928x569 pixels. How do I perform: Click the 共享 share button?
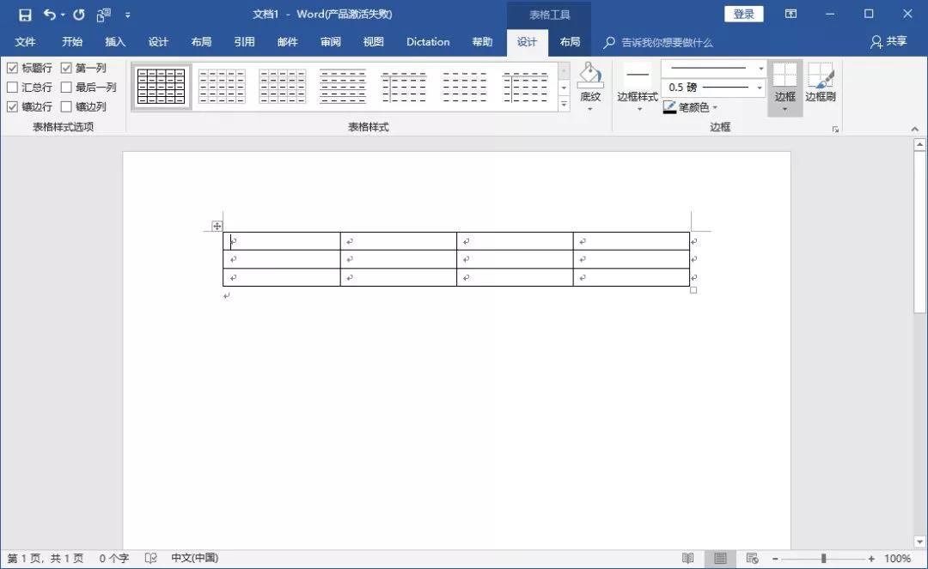click(888, 42)
